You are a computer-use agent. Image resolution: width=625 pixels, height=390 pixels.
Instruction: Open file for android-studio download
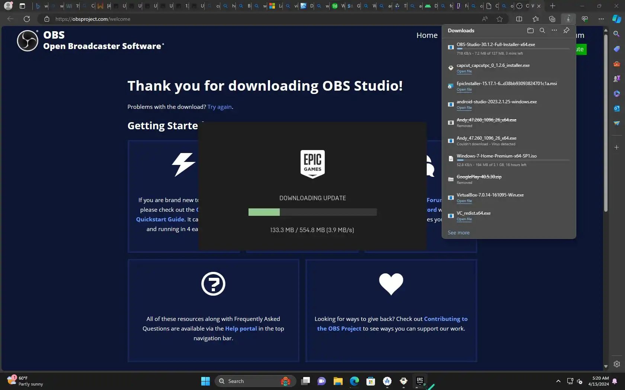tap(464, 108)
